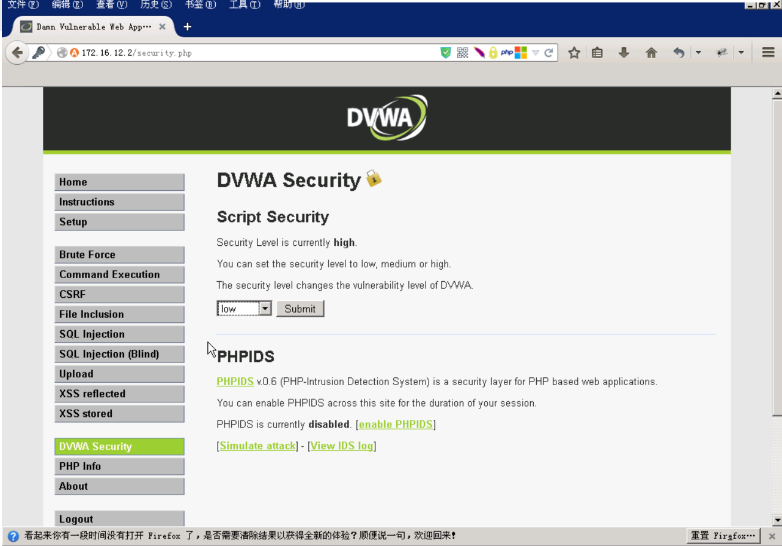This screenshot has height=546, width=782.
Task: Click Submit to apply security level
Action: pyautogui.click(x=300, y=309)
